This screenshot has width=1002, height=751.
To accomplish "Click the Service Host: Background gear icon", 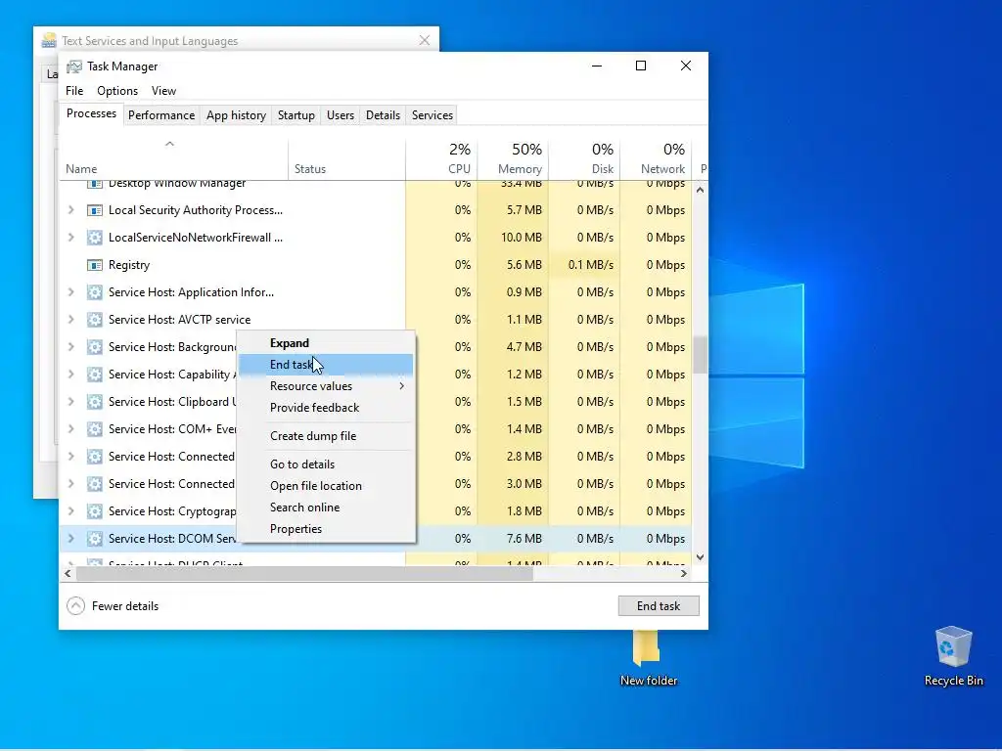I will [95, 347].
